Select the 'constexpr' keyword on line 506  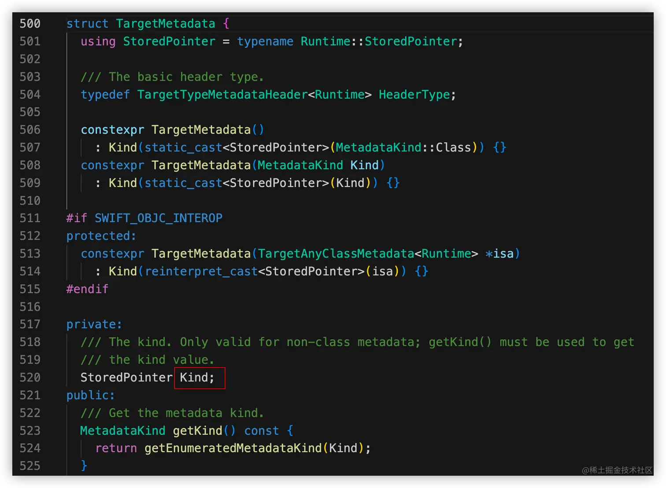[x=112, y=129]
